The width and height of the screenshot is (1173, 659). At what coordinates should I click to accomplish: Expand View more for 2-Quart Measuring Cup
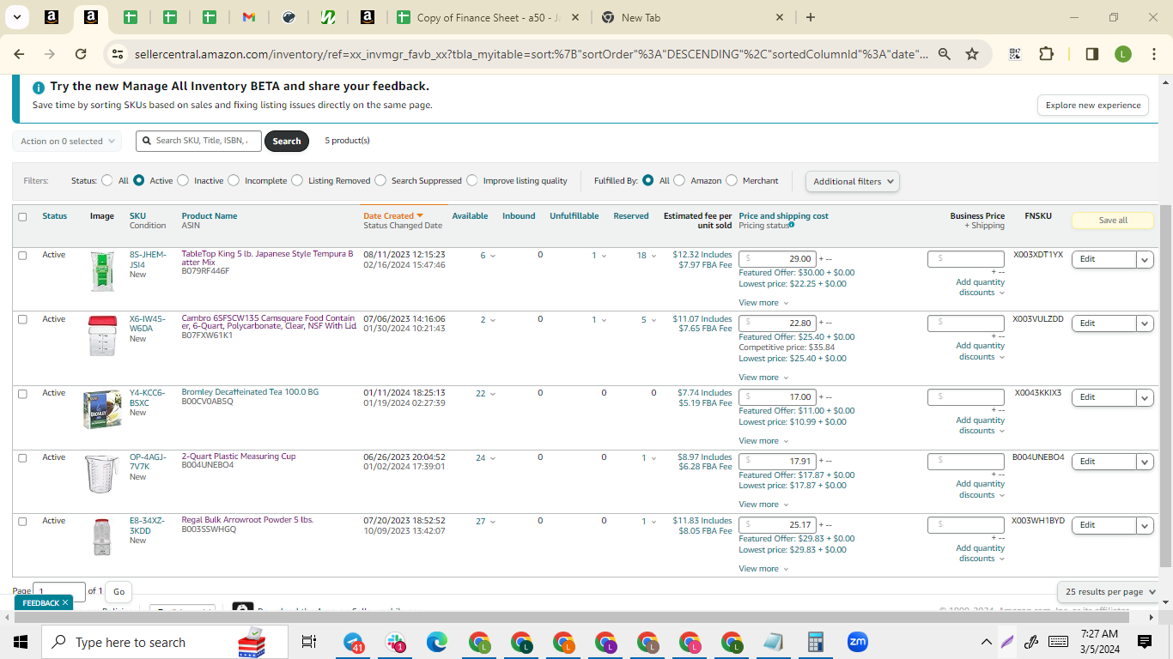[x=763, y=505]
